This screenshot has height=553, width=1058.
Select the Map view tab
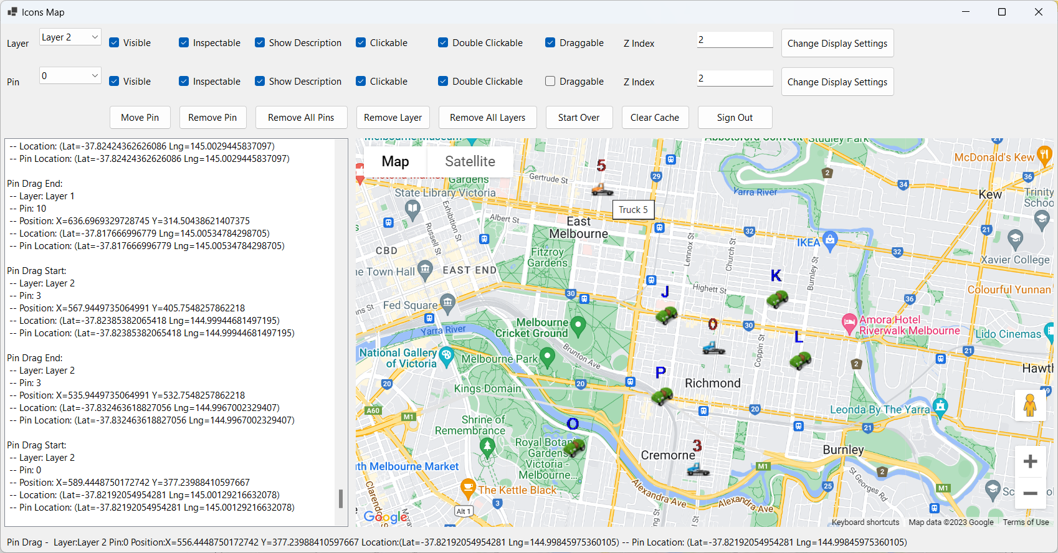point(395,161)
